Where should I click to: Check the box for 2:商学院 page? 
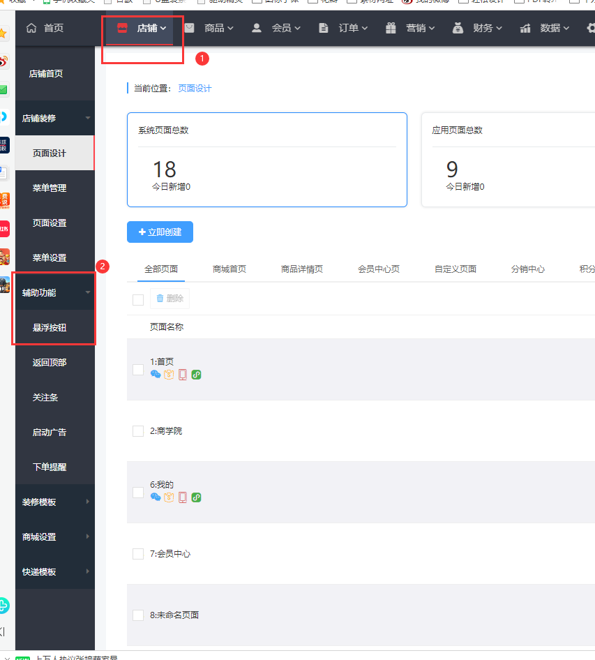click(138, 431)
